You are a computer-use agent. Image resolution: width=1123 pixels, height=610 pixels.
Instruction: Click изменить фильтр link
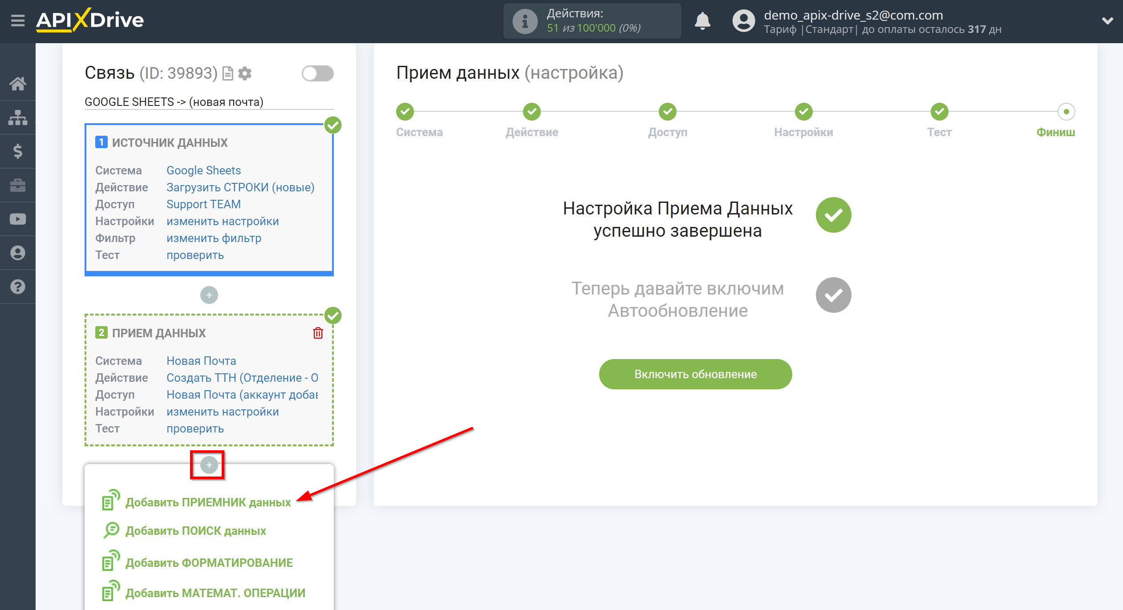[x=214, y=238]
